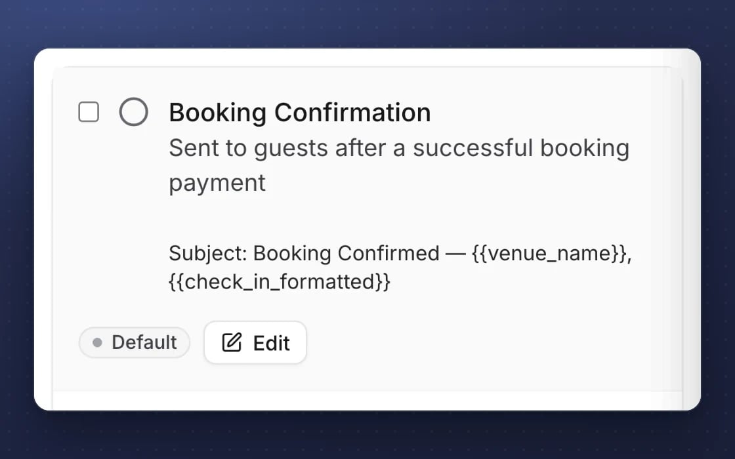
Task: Click the word 'Default' in the badge
Action: pyautogui.click(x=144, y=342)
